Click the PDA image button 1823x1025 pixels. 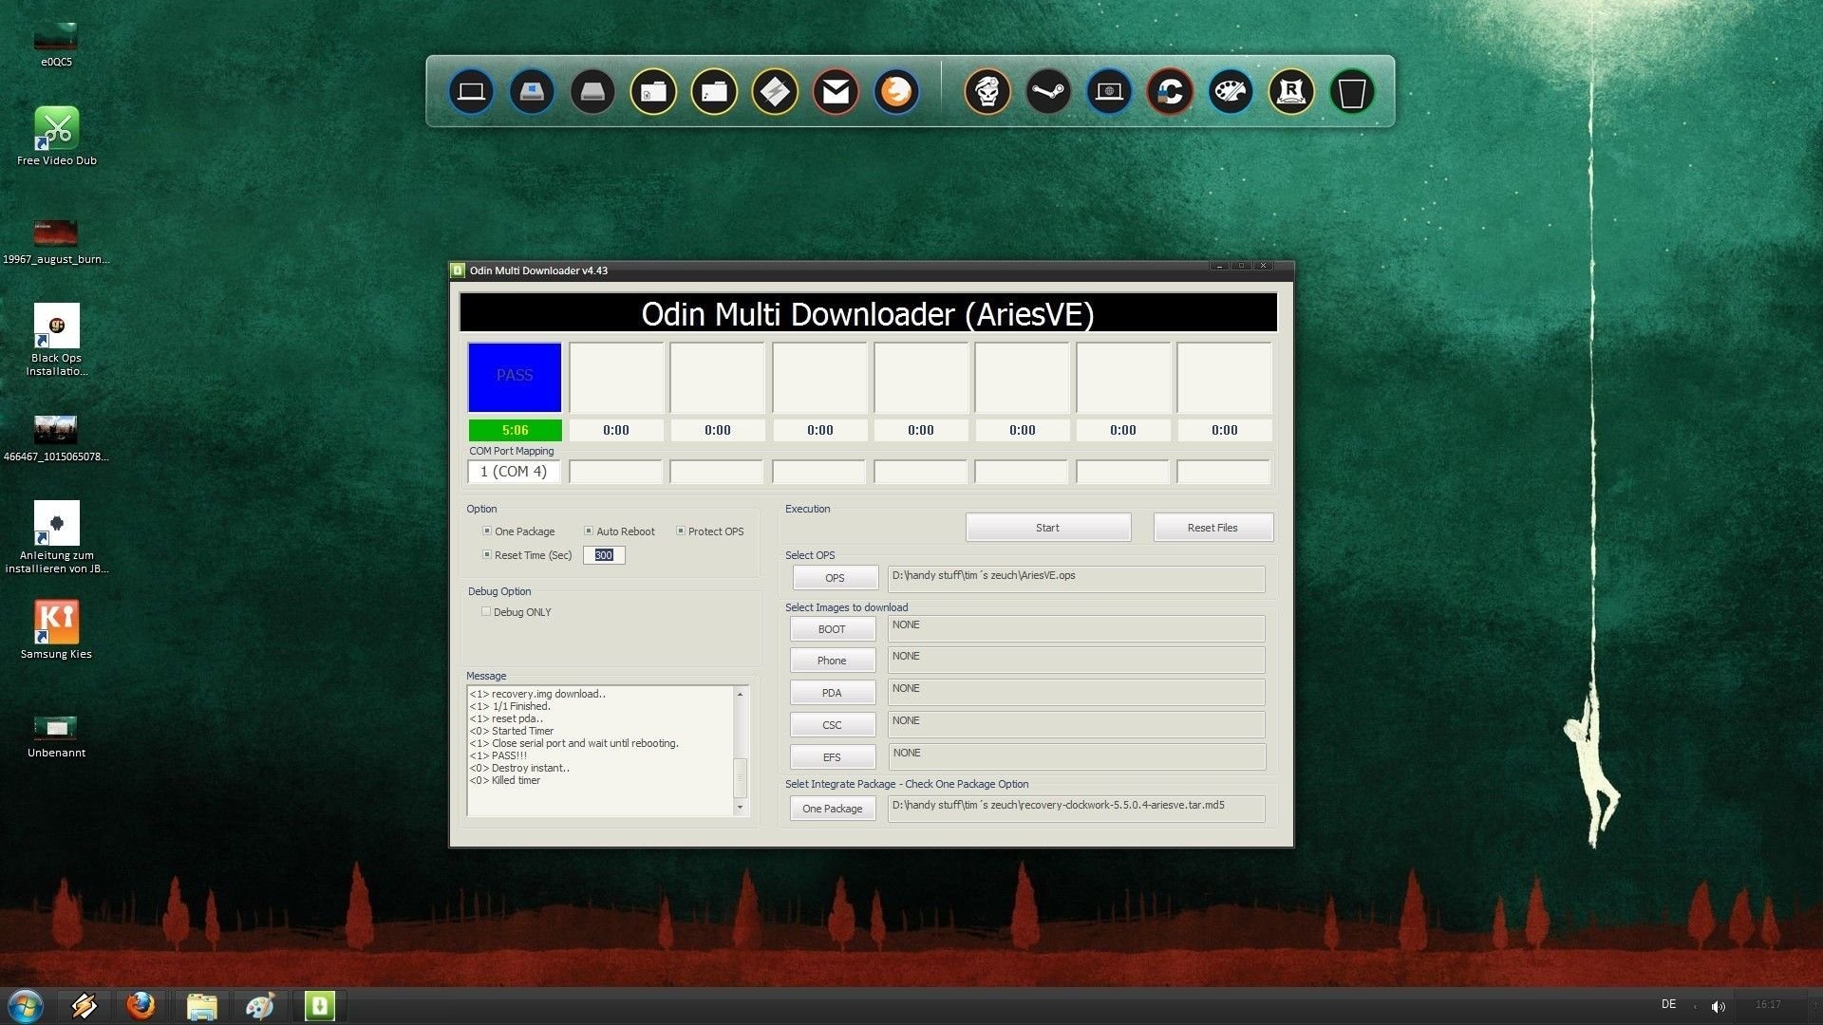click(x=832, y=693)
